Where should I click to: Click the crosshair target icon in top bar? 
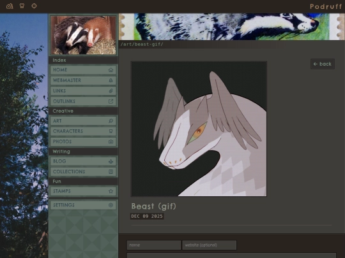(x=34, y=6)
